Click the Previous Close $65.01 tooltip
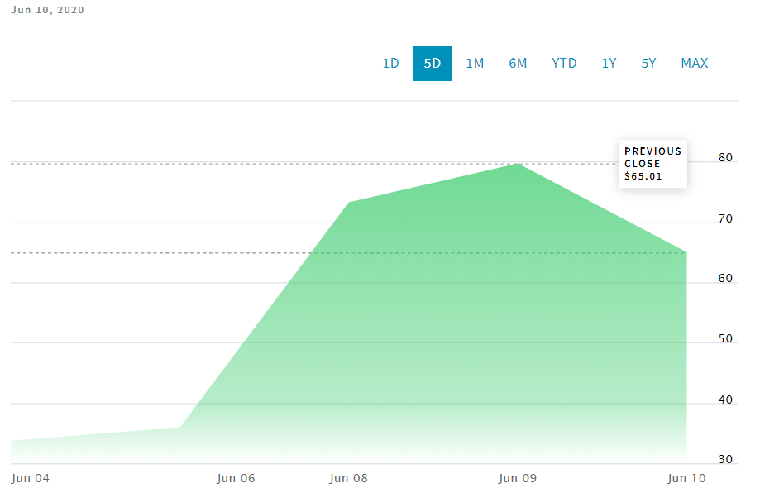 [x=652, y=164]
